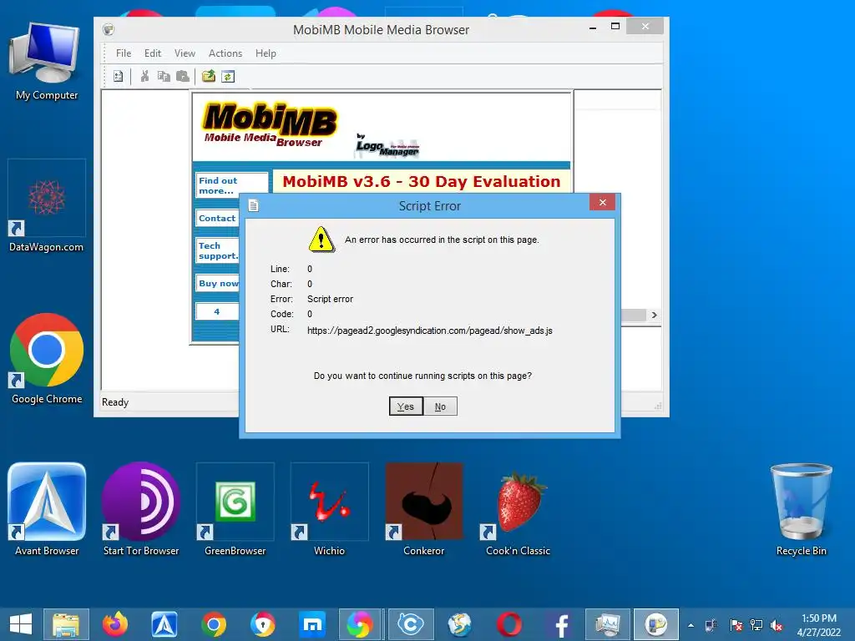Screen dimensions: 855x641
Task: Click the folder up-arrow toolbar icon
Action: [x=208, y=76]
